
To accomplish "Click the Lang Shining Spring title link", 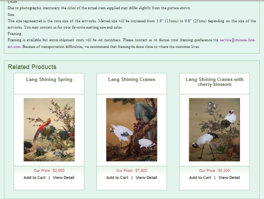I will click(x=49, y=80).
